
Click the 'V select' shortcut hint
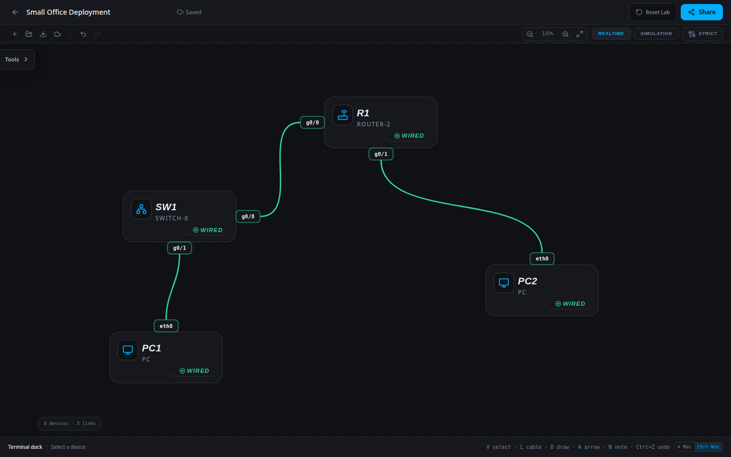pos(499,447)
